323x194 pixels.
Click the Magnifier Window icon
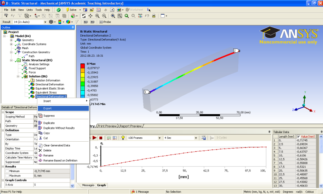coord(120,16)
